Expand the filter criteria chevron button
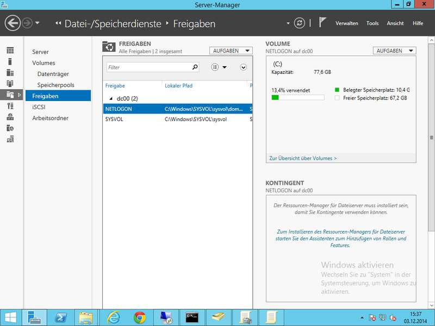The height and width of the screenshot is (326, 435). 243,67
